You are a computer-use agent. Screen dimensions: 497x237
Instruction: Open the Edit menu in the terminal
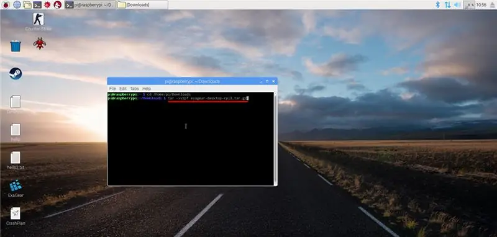coord(123,89)
